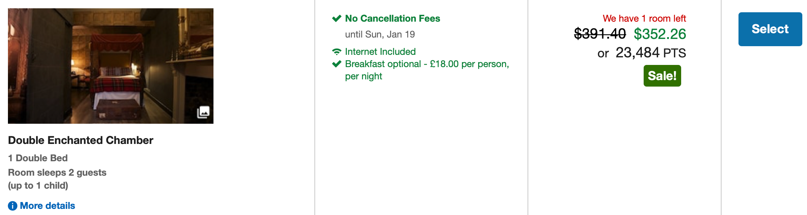Click the Breakfast optional £18.00 per person text
The height and width of the screenshot is (215, 807).
(427, 64)
